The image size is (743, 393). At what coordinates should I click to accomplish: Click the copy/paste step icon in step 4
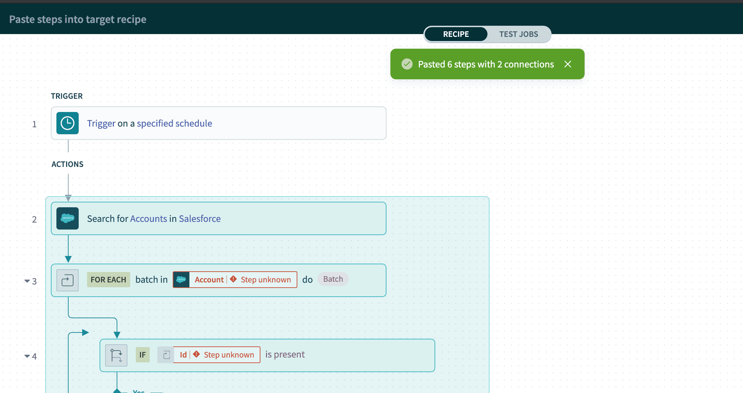tap(166, 354)
